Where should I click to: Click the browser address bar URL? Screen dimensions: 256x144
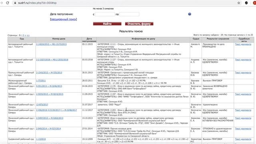pos(37,3)
